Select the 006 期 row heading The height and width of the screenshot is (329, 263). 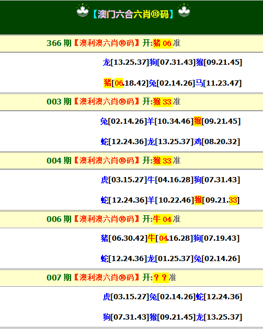pos(132,219)
